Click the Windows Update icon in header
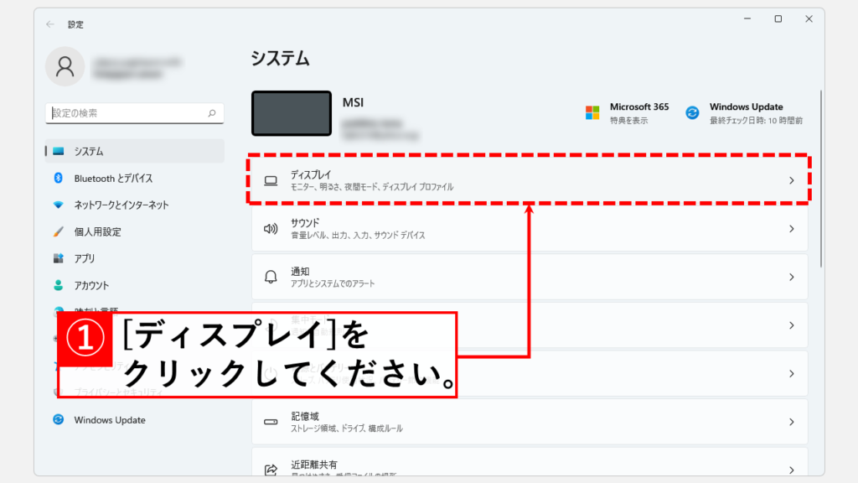The width and height of the screenshot is (858, 483). (x=692, y=113)
